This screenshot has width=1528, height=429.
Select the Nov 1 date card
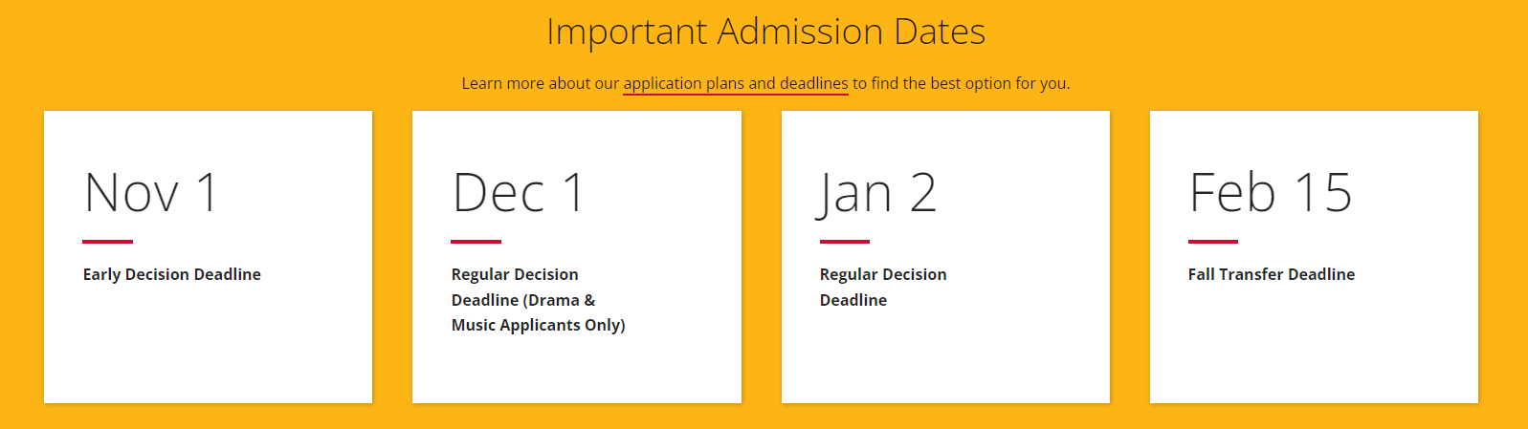[x=208, y=256]
